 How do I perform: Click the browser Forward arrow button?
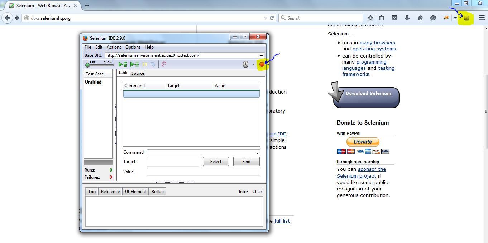pos(17,18)
